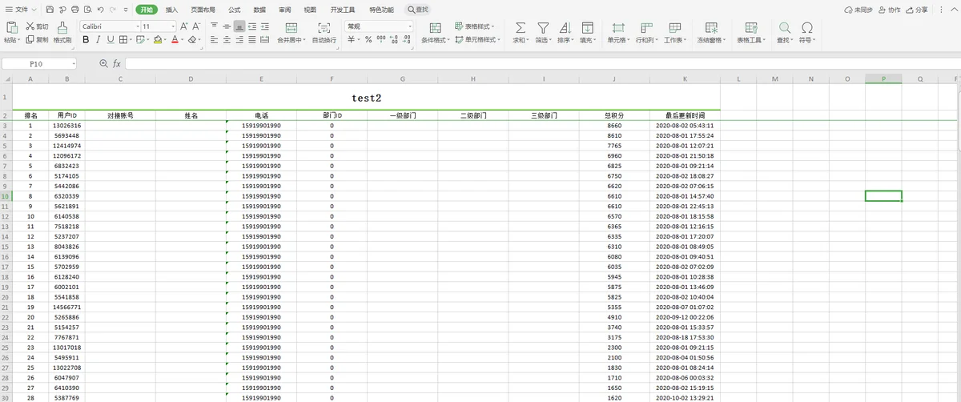Image resolution: width=961 pixels, height=402 pixels.
Task: Click the 未同步 sync status button
Action: (x=859, y=10)
